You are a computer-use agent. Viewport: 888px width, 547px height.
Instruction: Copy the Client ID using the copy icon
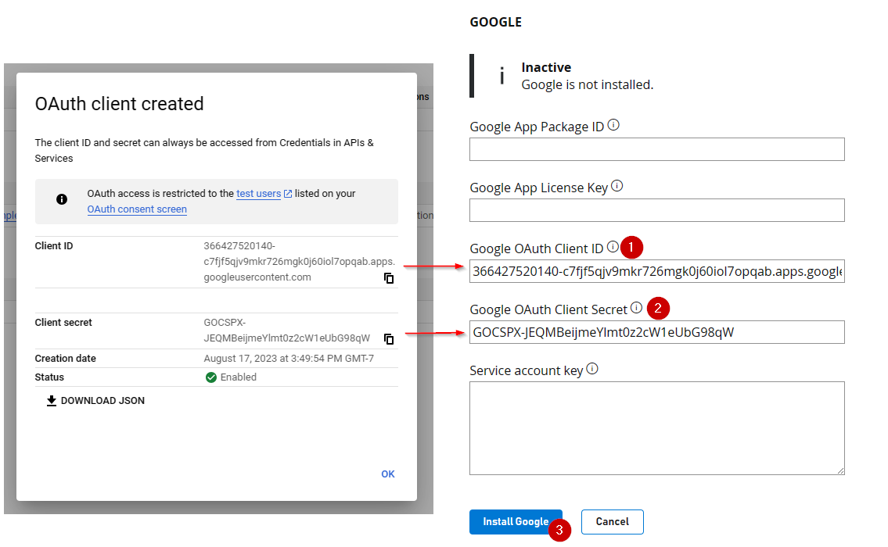pyautogui.click(x=389, y=278)
